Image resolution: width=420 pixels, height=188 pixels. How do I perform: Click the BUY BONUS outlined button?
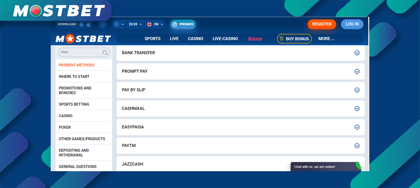tap(294, 38)
